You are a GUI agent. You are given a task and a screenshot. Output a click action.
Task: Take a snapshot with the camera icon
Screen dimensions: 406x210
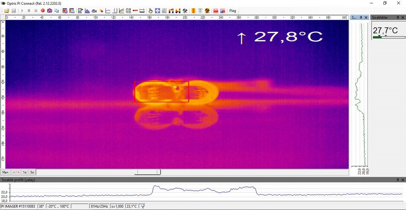[x=50, y=11]
